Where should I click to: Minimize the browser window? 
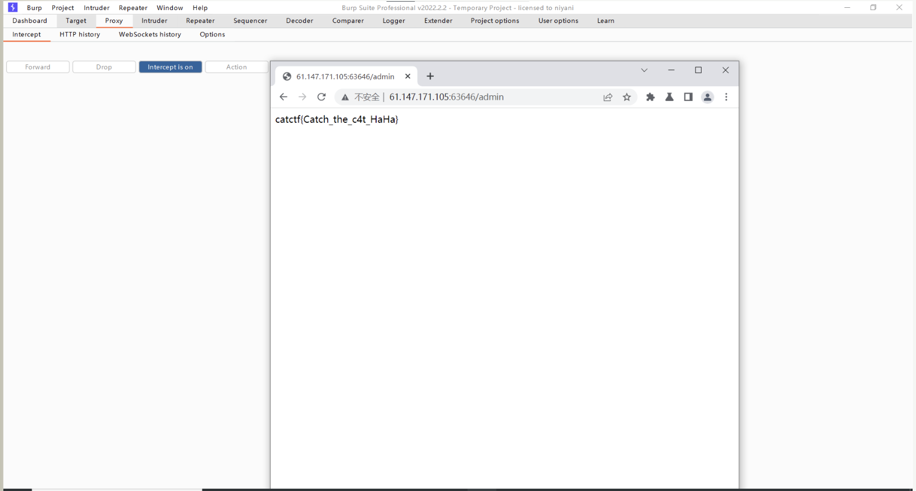(671, 70)
